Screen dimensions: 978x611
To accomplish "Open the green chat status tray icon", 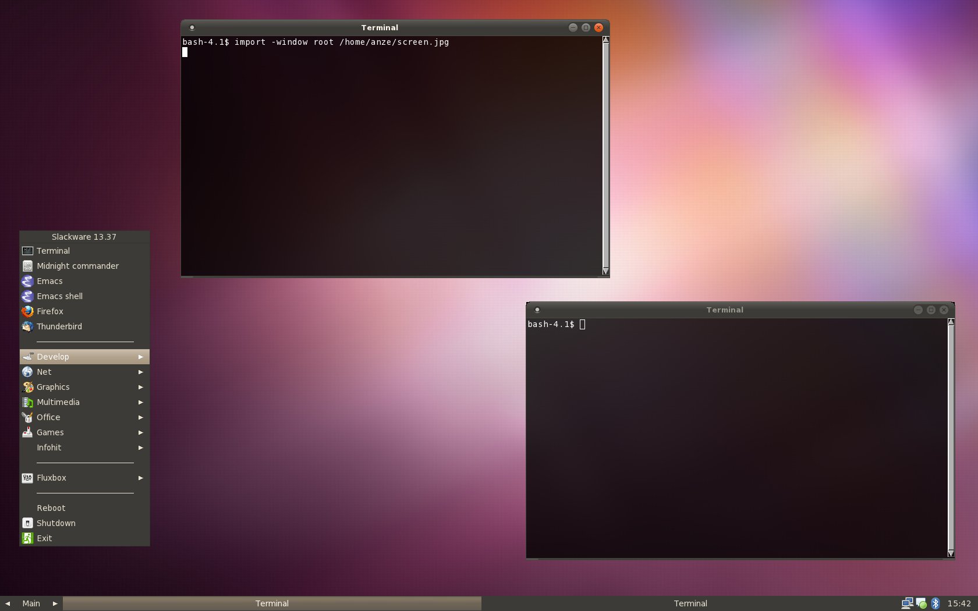I will [x=921, y=603].
